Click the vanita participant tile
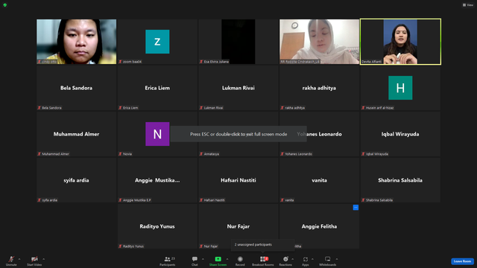 tap(319, 180)
